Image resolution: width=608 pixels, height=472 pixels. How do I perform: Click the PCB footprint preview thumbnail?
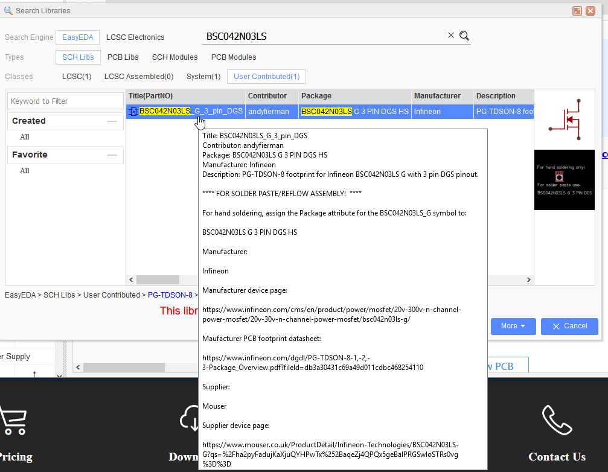pos(565,180)
